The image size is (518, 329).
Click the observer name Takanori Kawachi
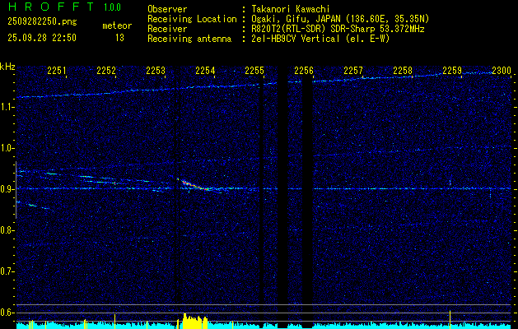point(291,9)
